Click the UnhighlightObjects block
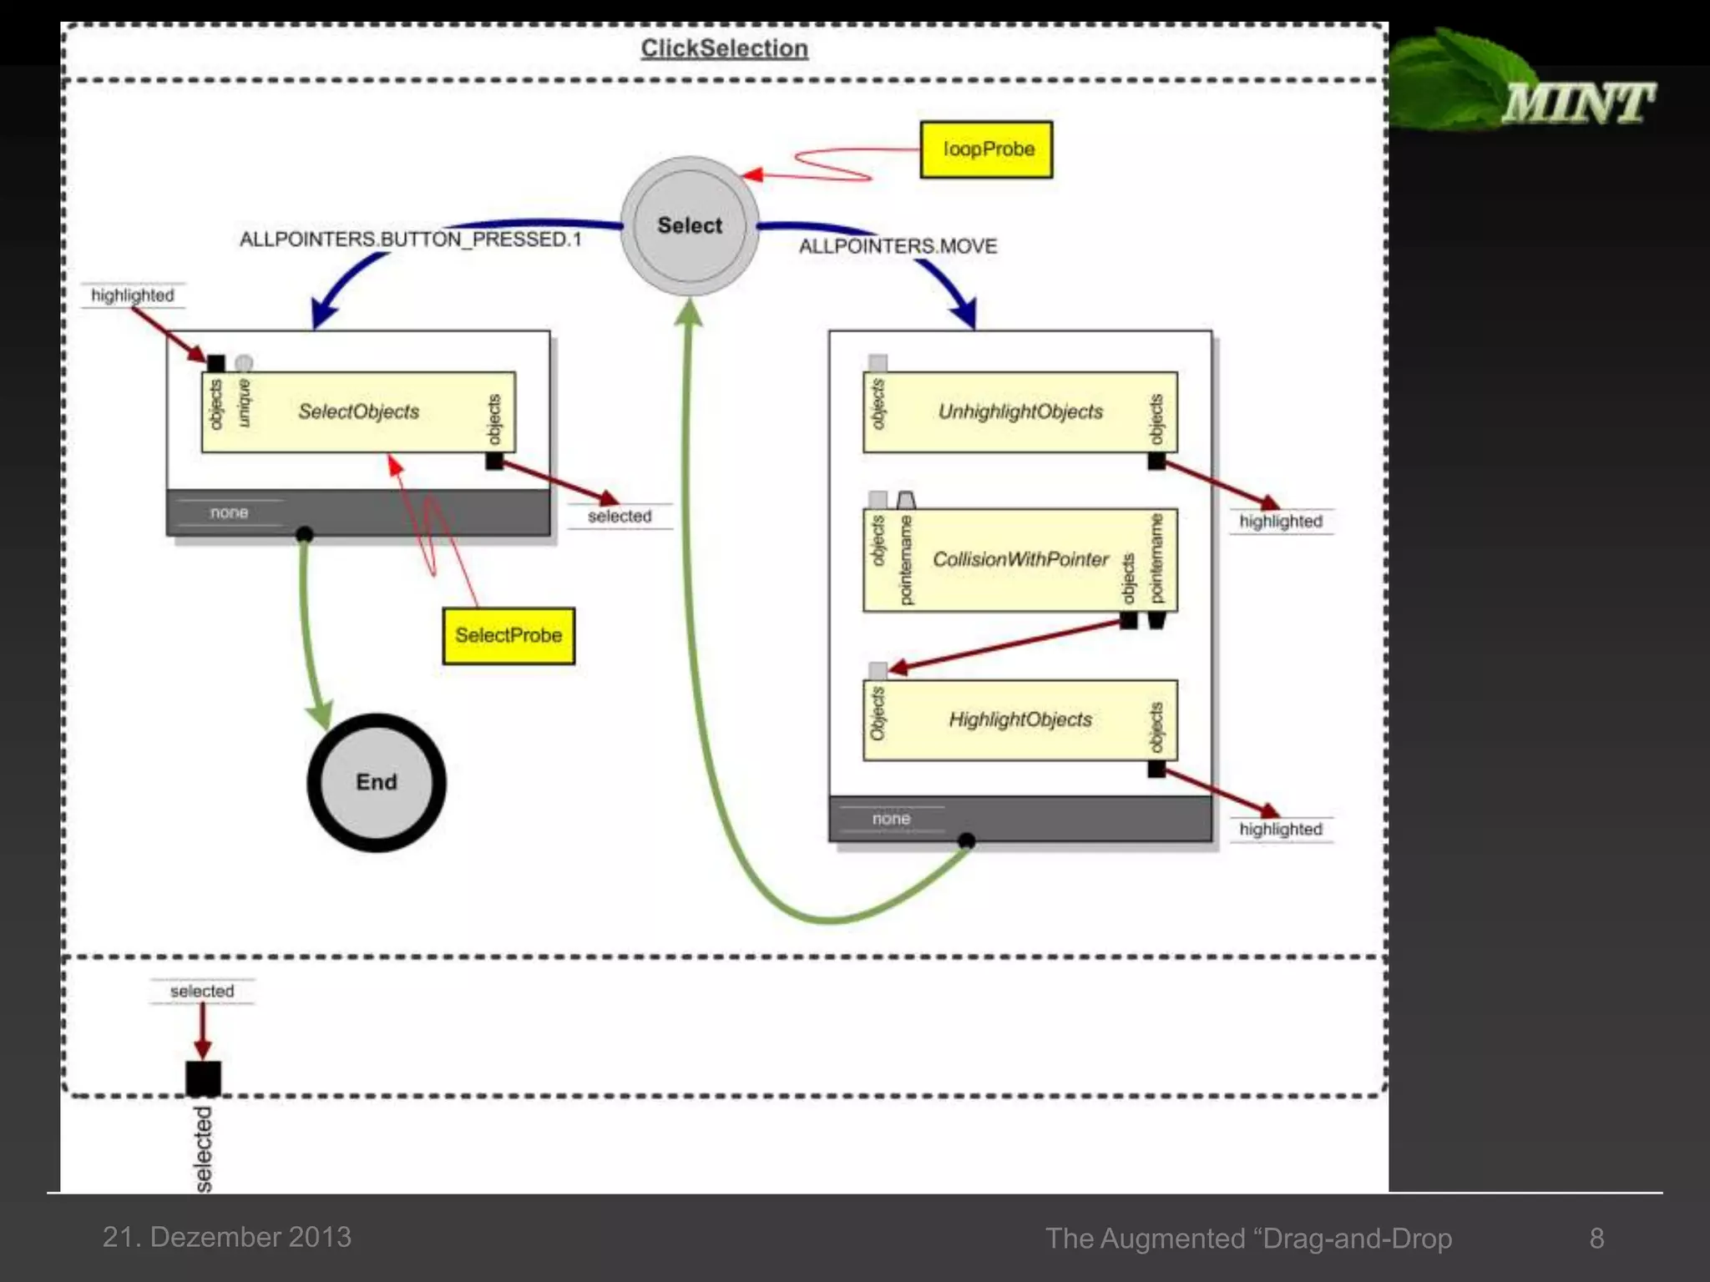This screenshot has width=1710, height=1282. point(1019,412)
